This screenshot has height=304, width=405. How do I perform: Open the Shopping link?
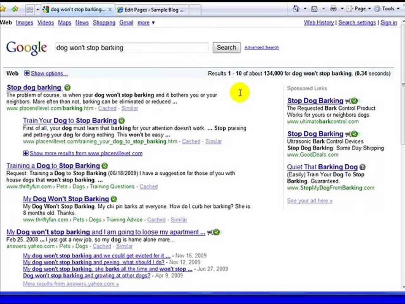point(104,23)
